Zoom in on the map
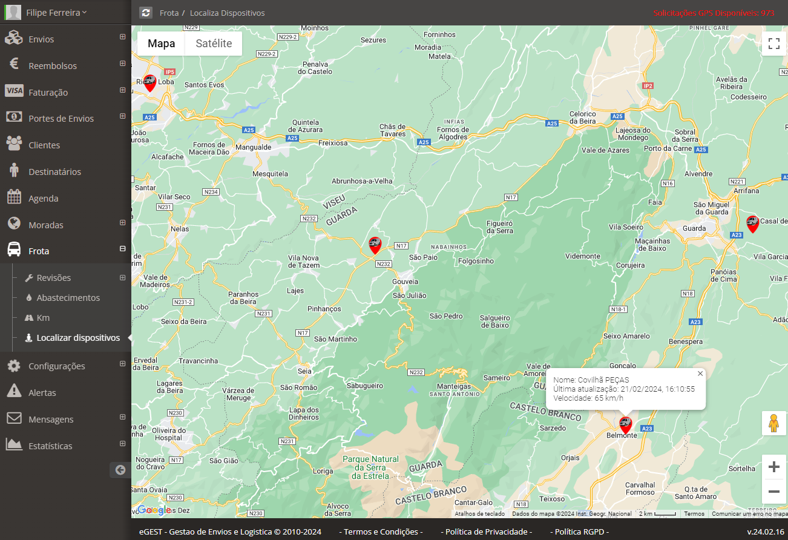The height and width of the screenshot is (540, 788). point(773,467)
